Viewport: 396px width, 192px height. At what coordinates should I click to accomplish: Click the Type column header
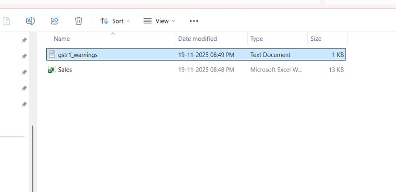point(256,39)
